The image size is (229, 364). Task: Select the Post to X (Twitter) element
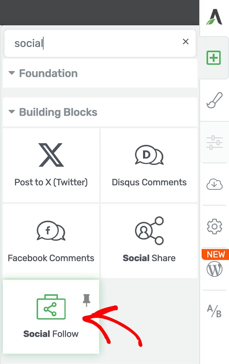pyautogui.click(x=51, y=165)
